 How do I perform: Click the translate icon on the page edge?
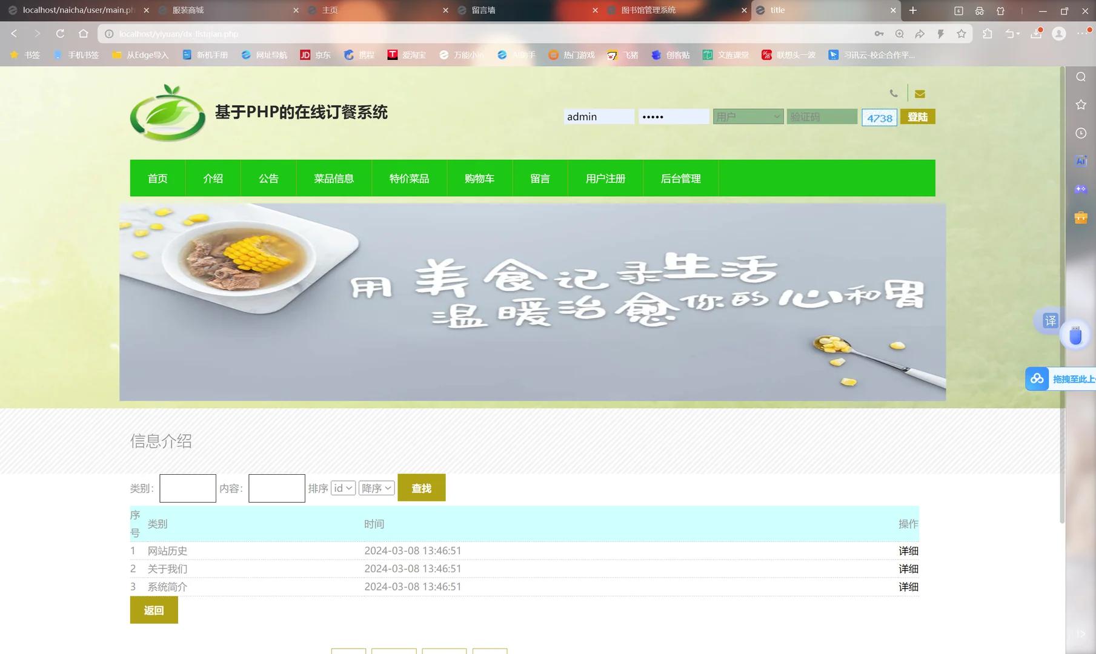(1049, 321)
